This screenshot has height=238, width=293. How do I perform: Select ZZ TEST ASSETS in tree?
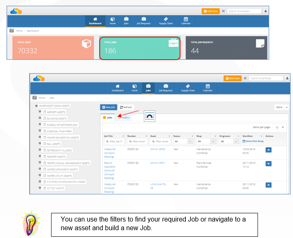54,188
